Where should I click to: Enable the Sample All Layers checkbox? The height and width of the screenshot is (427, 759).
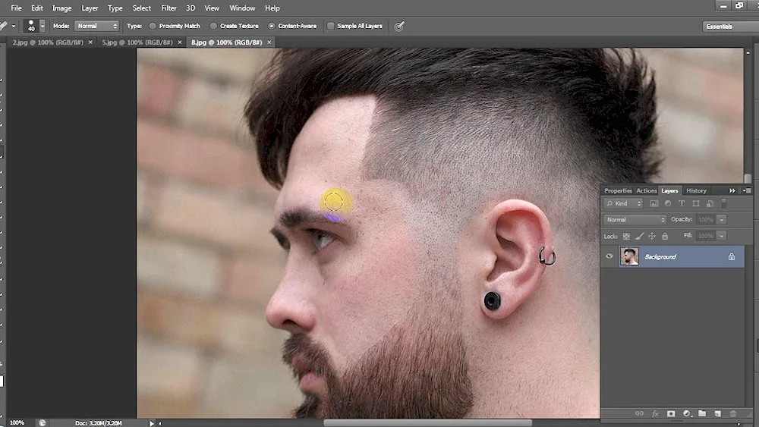(x=330, y=26)
